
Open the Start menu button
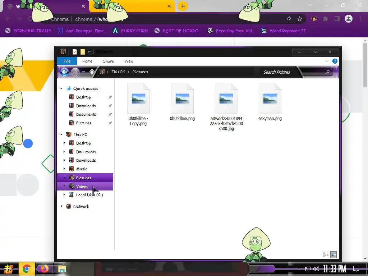tap(8, 269)
